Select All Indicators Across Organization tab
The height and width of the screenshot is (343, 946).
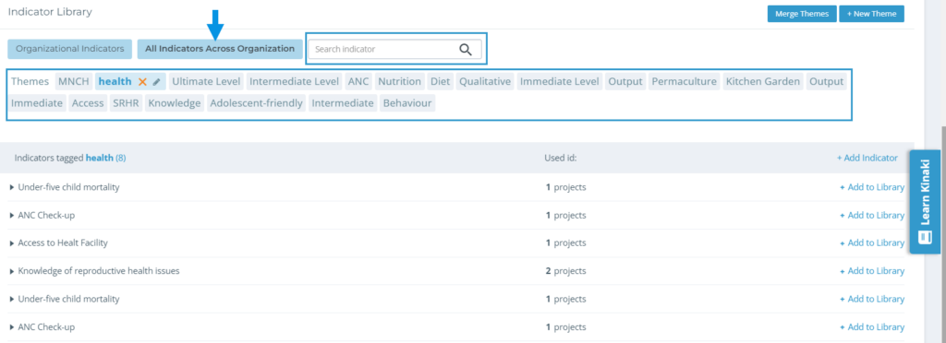220,49
